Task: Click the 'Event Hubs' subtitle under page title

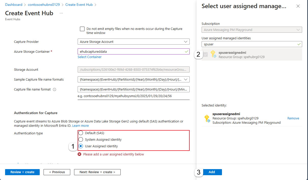Action: click(13, 19)
